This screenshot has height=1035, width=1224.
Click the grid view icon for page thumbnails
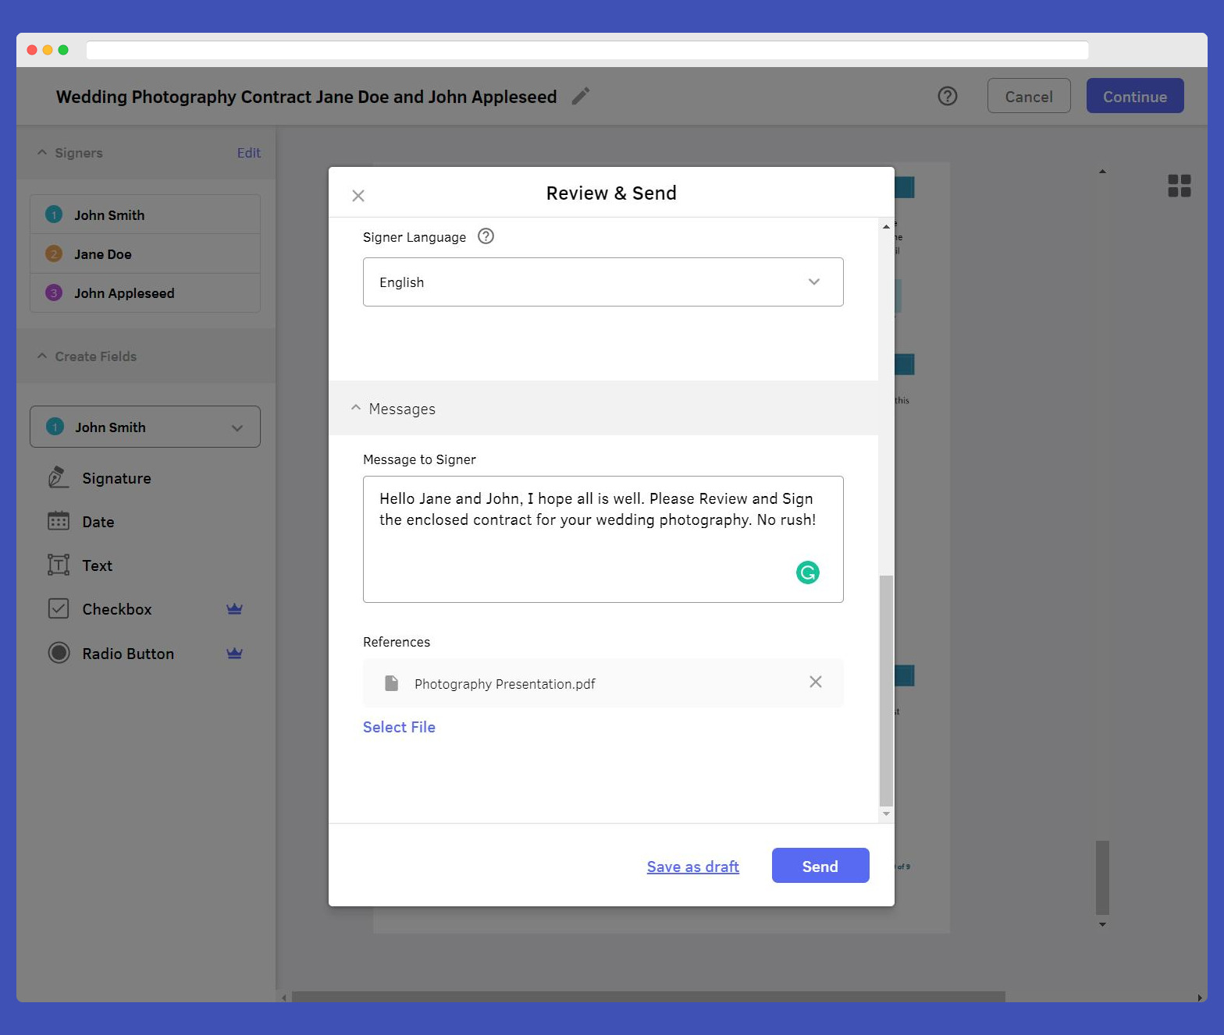(x=1179, y=186)
